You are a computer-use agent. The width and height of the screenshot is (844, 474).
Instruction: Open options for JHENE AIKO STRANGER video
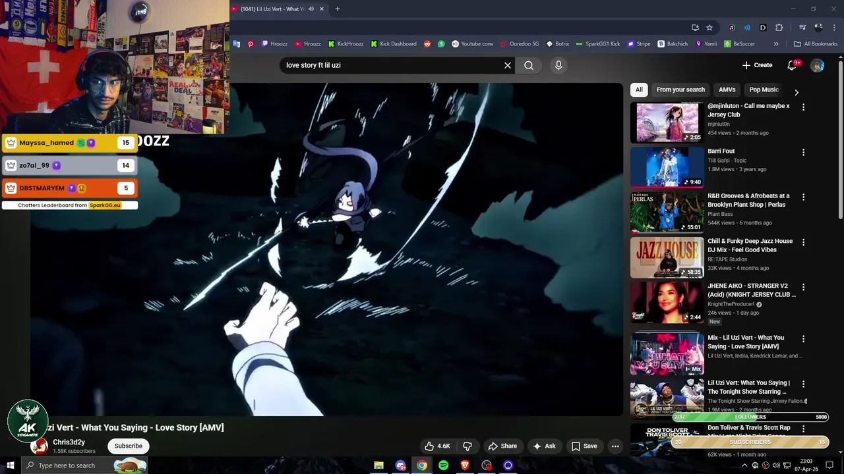click(x=803, y=287)
